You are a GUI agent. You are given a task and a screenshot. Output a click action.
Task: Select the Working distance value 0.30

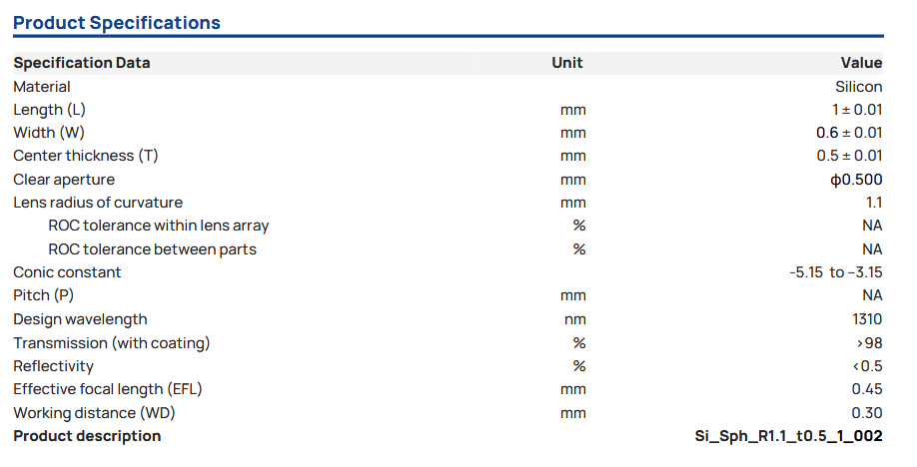click(867, 413)
